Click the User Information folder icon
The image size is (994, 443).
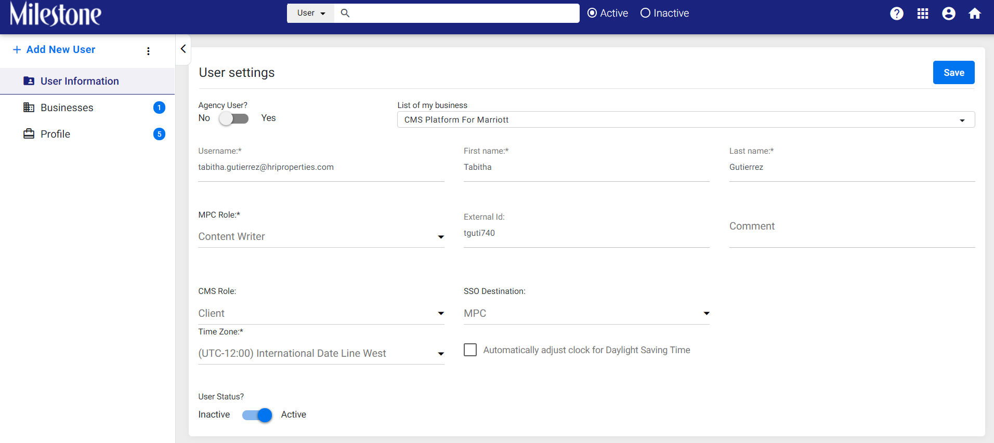coord(29,81)
